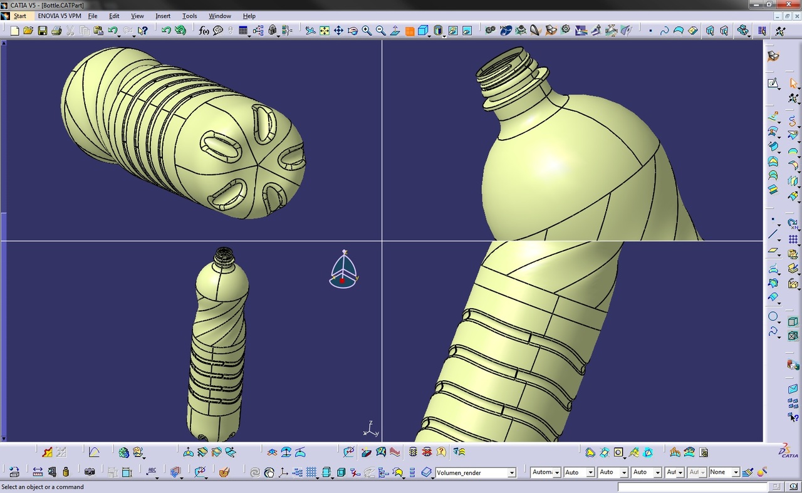Click the Zoom Out magnifier
Viewport: 802px width, 493px height.
[x=381, y=30]
